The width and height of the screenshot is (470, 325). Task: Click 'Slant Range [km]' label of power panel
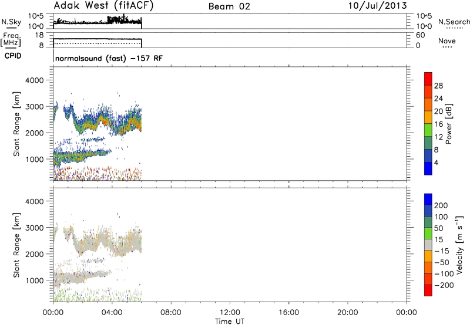pyautogui.click(x=16, y=124)
